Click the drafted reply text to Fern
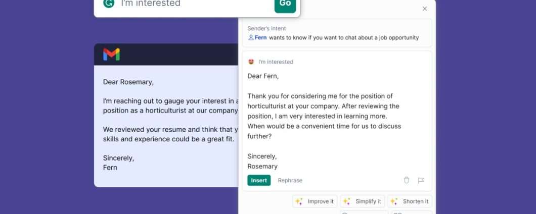Screen dimensions: 536x214 pos(324,121)
